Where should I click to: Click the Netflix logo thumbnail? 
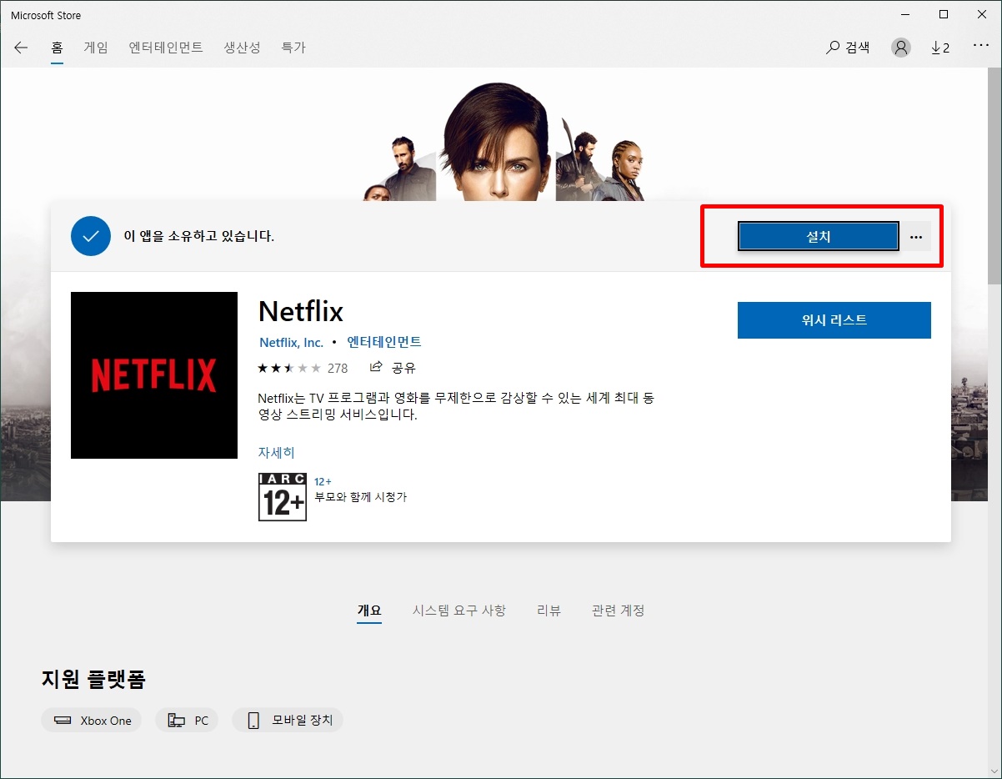(154, 375)
